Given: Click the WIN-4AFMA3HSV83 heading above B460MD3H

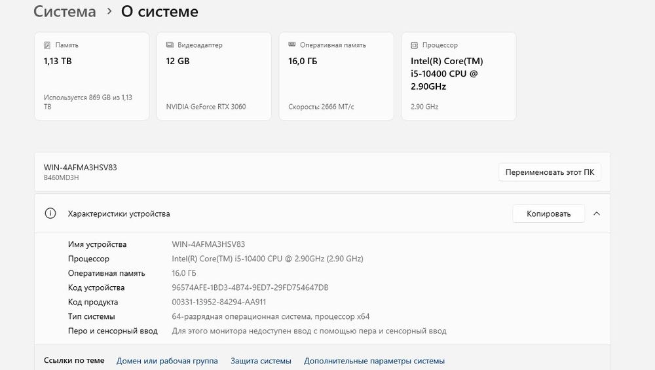Looking at the screenshot, I should tap(80, 168).
